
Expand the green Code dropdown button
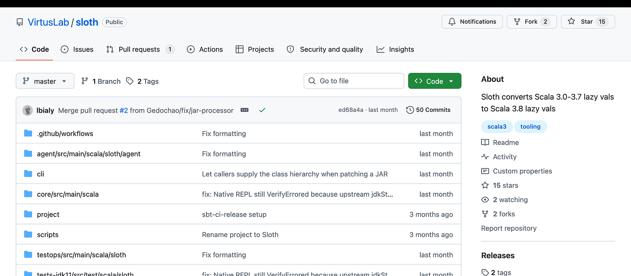435,81
